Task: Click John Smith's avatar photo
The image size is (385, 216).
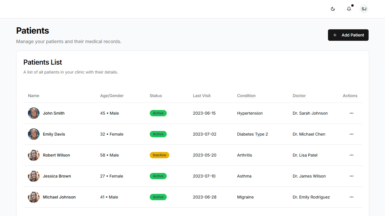Action: click(34, 113)
